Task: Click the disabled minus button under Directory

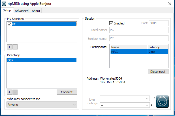Action: [15, 92]
